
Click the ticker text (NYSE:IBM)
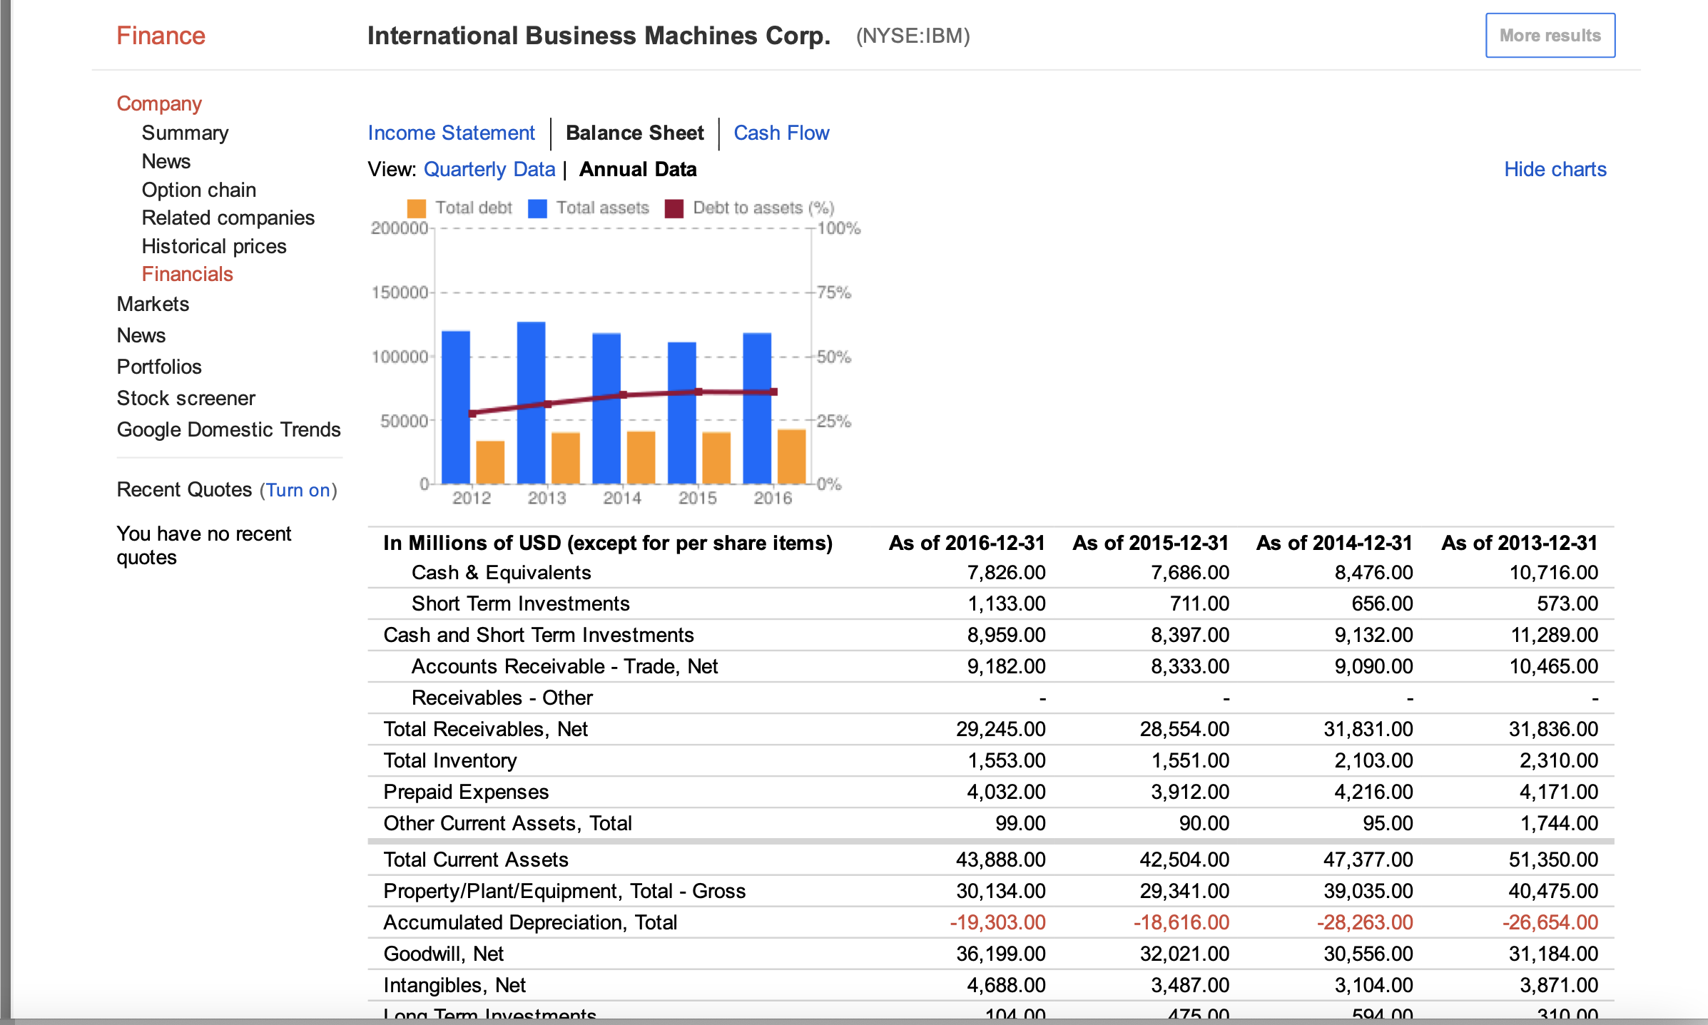(x=913, y=36)
